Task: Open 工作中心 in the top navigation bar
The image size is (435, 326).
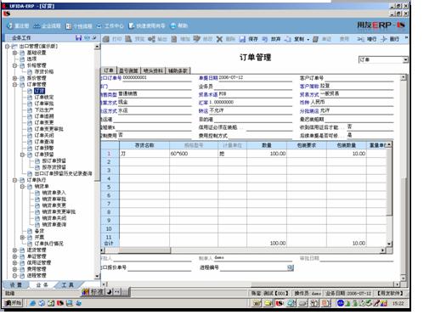Action: [x=110, y=26]
